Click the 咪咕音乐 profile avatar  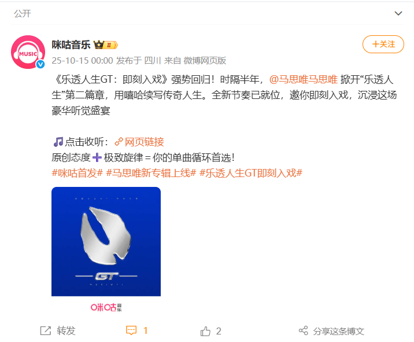point(28,52)
